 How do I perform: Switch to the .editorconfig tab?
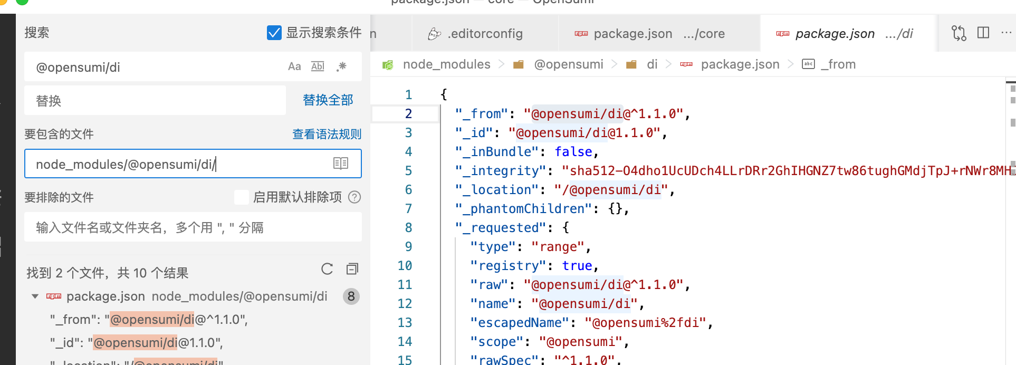485,34
